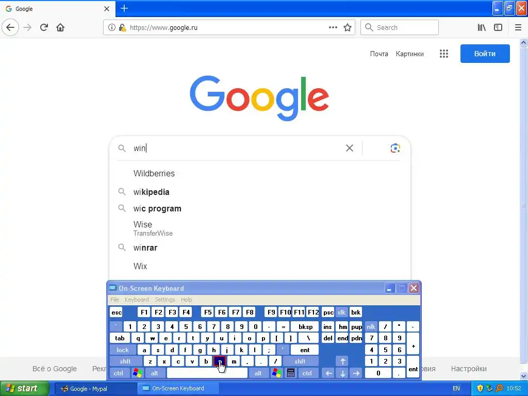Toggle the slk key on the On-Screen Keyboard
Image resolution: width=528 pixels, height=396 pixels.
tap(341, 312)
